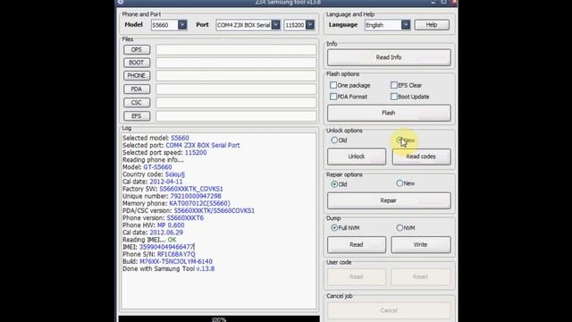572x322 pixels.
Task: Click the Flash button
Action: click(x=389, y=113)
